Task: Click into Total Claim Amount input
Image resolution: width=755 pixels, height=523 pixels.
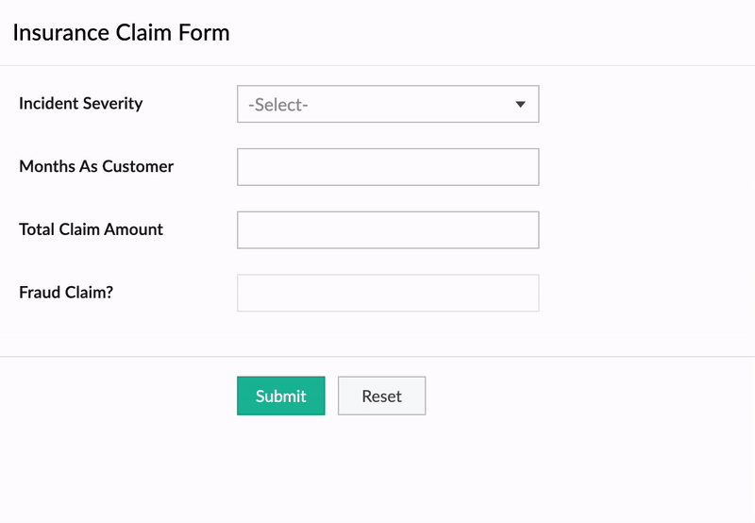Action: pos(387,230)
